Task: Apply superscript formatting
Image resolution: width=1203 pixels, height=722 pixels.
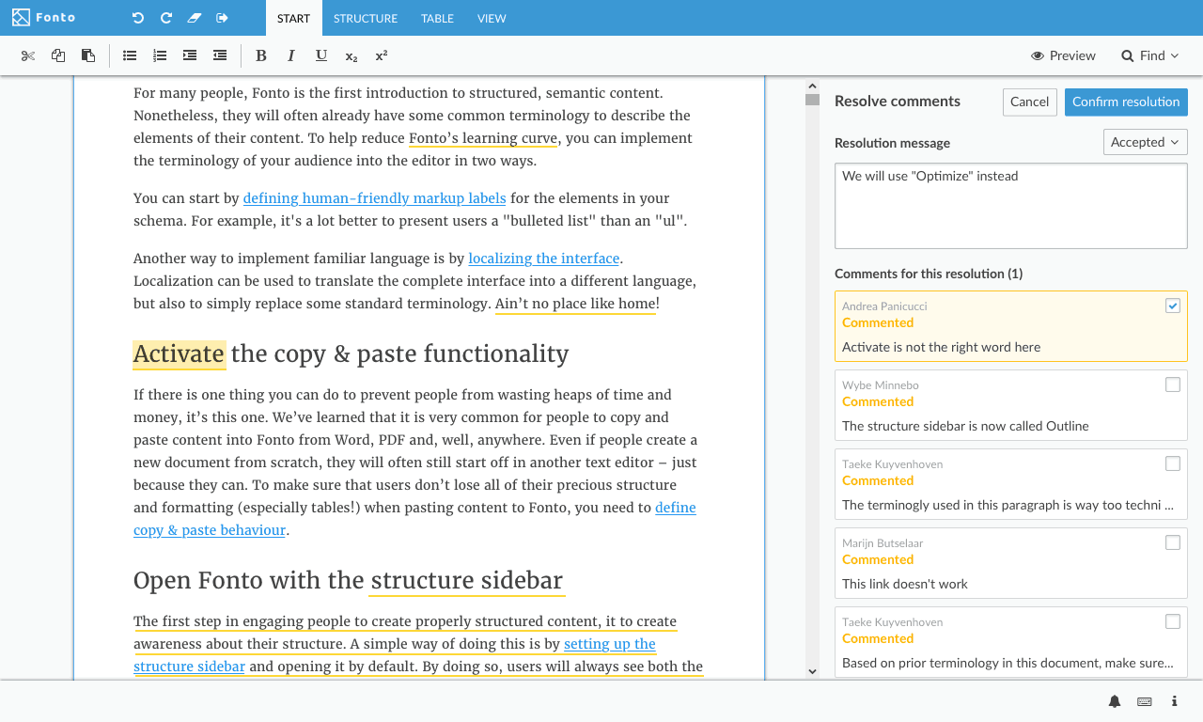Action: point(382,55)
